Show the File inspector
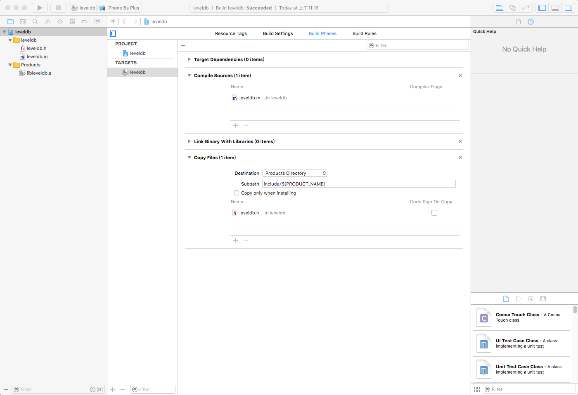Image resolution: width=578 pixels, height=395 pixels. 518,21
